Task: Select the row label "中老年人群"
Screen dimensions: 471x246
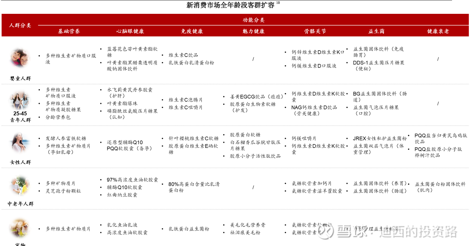Action: [20, 204]
